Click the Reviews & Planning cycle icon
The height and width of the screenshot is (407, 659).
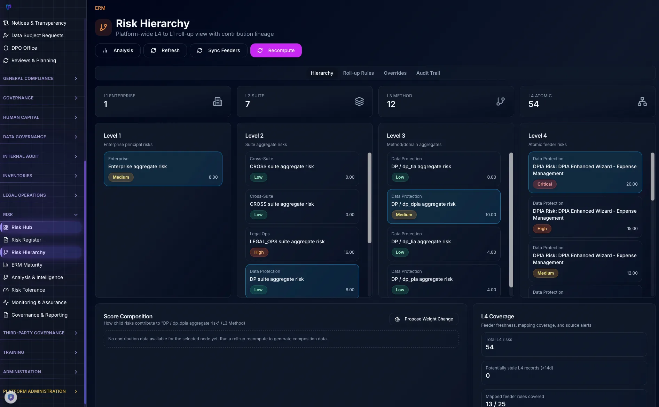point(6,60)
